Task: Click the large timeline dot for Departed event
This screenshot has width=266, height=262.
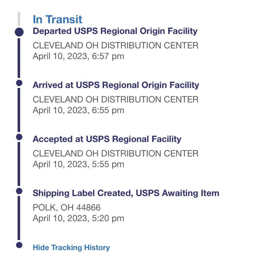Action: pos(19,32)
